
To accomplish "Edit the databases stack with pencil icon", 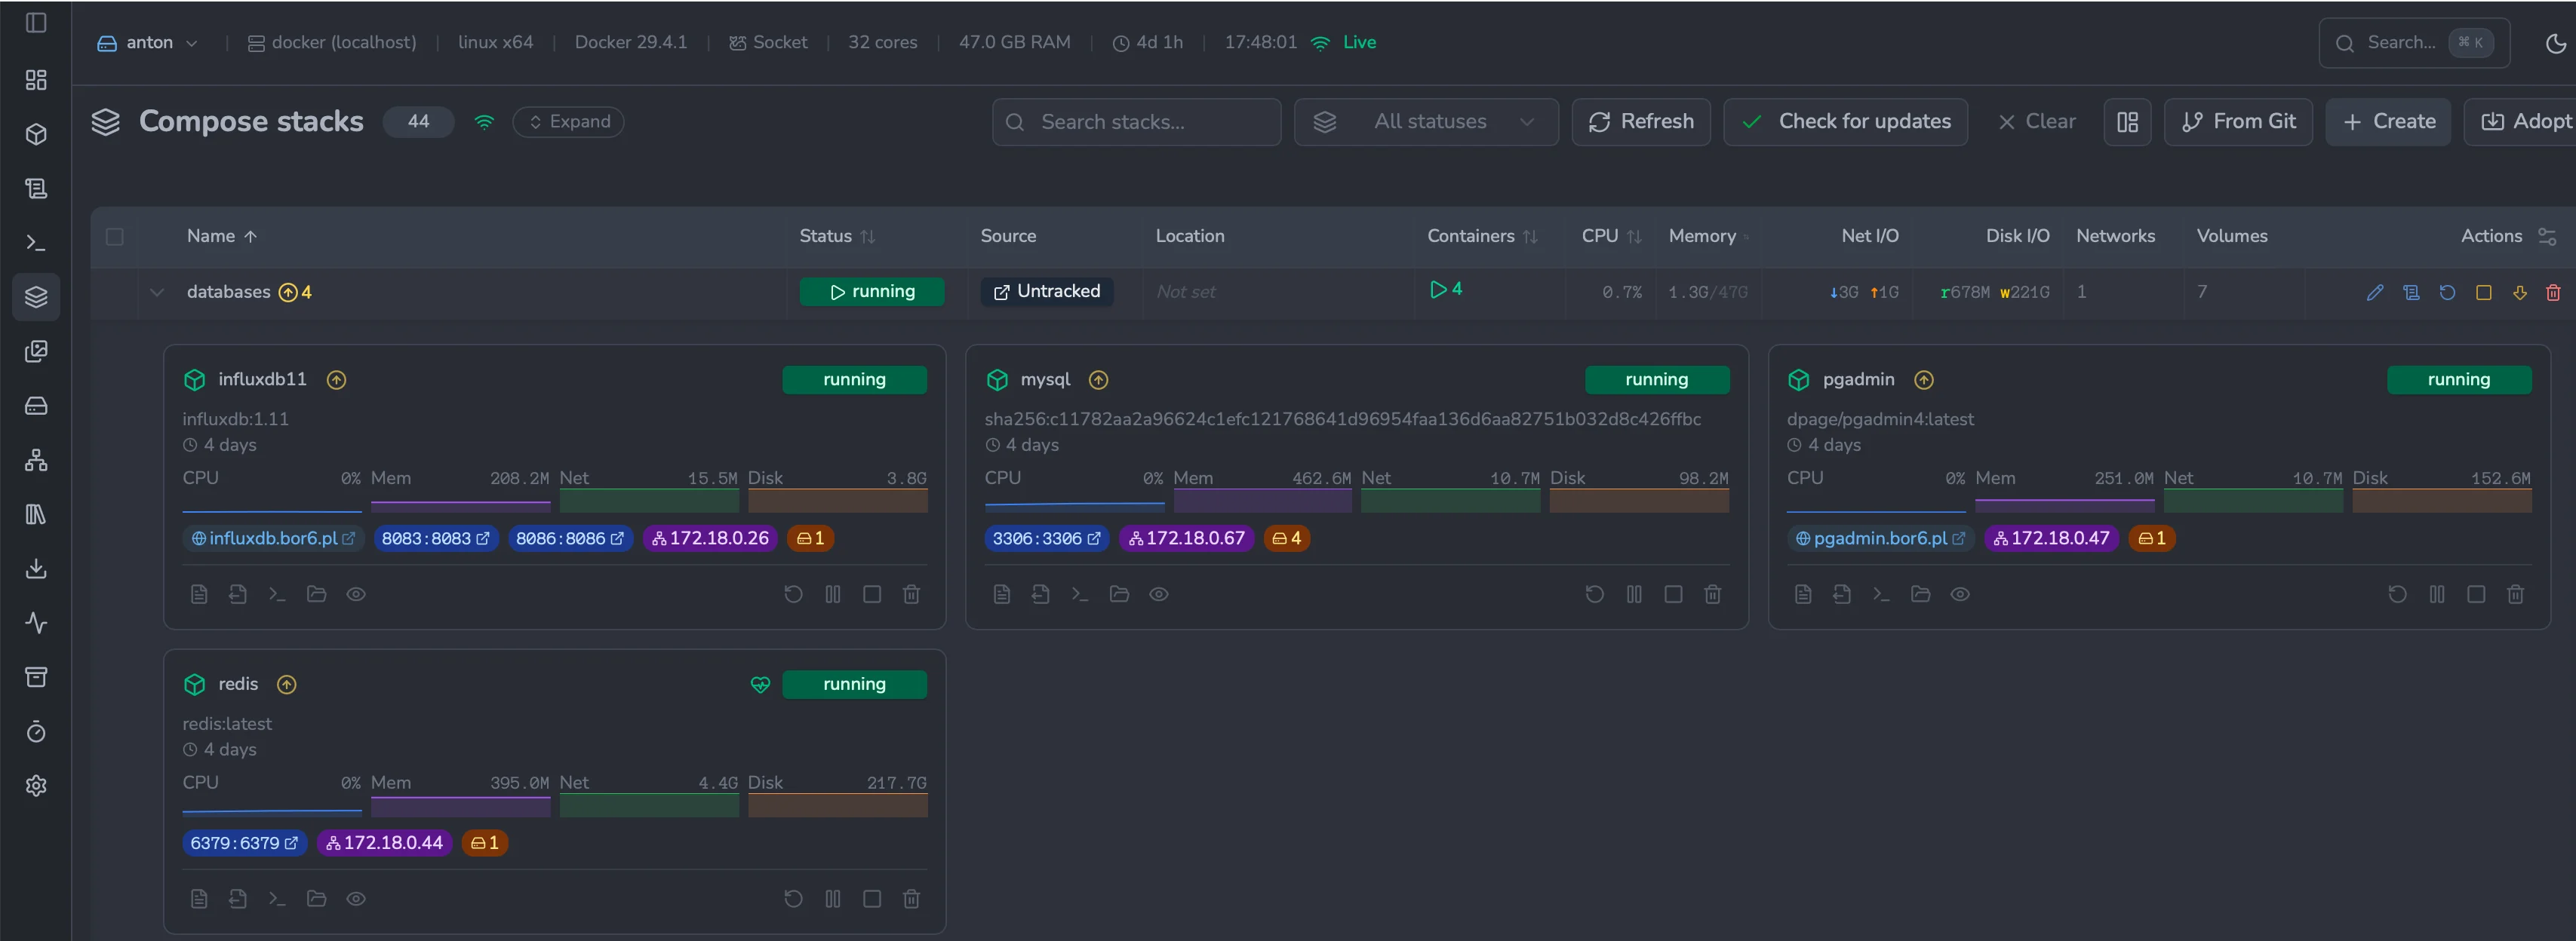I will (2375, 293).
